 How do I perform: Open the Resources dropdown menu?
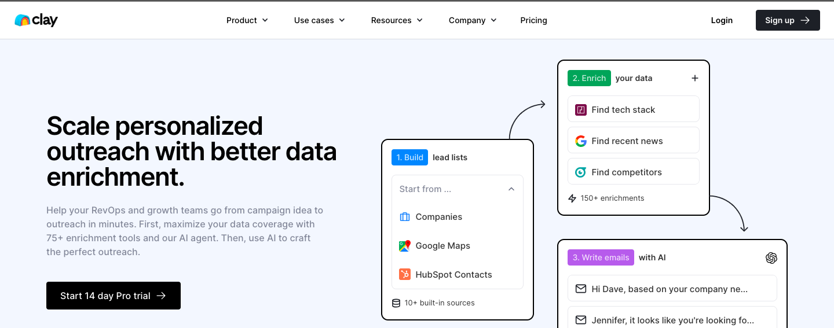coord(397,20)
